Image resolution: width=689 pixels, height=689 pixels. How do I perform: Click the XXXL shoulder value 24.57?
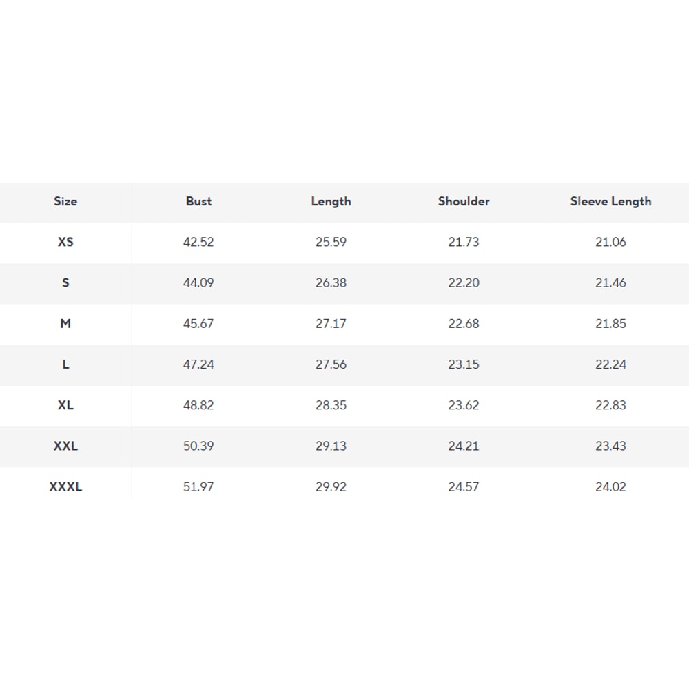(464, 486)
